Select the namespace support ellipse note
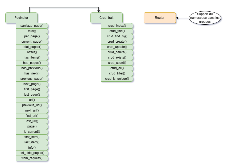Image resolution: width=228 pixels, height=168 pixels. (x=205, y=18)
